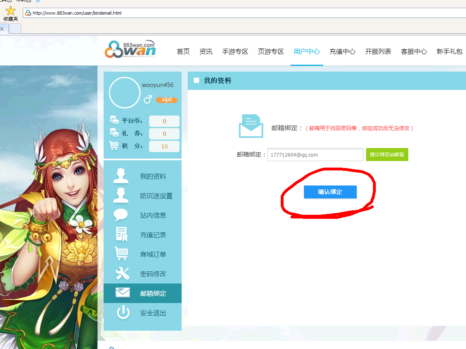Click the vip0 badge
The height and width of the screenshot is (349, 466).
point(167,100)
